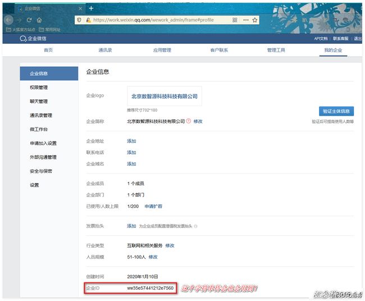Viewport: 365px width, 301px height.
Task: Bookmark this page with the star icon
Action: coord(255,20)
